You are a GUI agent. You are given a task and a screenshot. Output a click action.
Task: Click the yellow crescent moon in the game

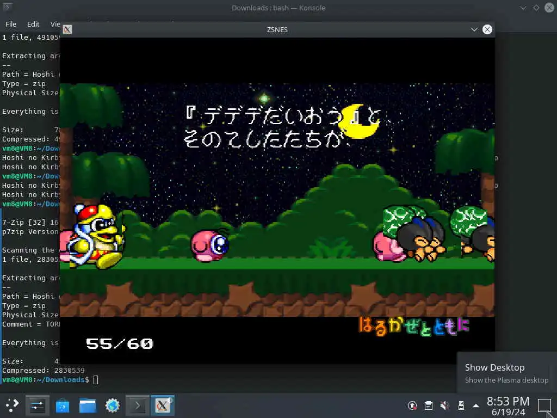click(x=359, y=121)
